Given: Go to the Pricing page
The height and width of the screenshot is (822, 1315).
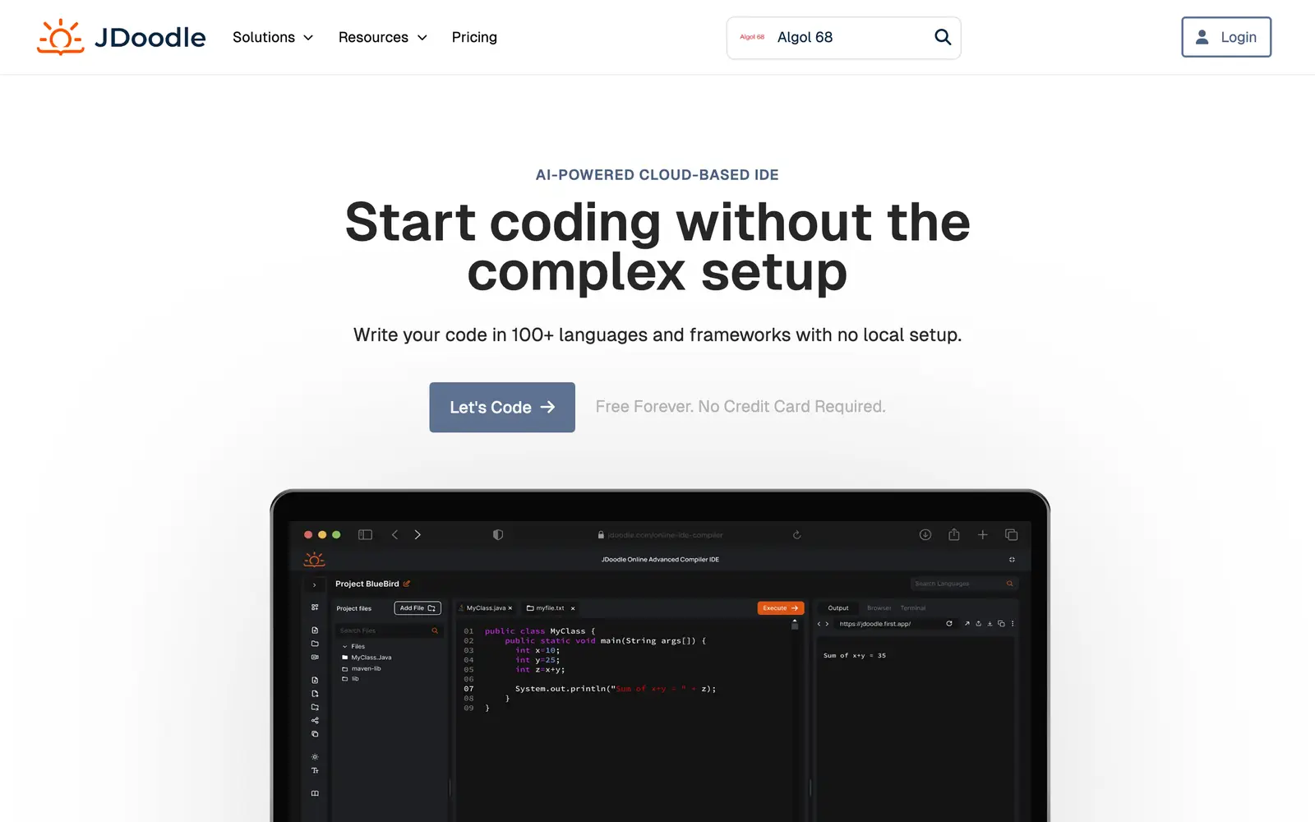Looking at the screenshot, I should click(474, 37).
